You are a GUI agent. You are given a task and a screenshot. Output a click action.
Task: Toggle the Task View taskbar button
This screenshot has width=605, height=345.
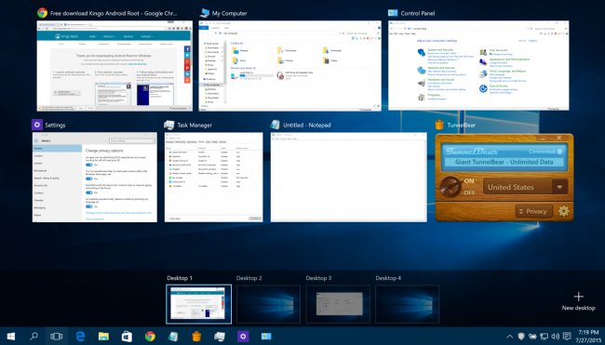(x=57, y=336)
